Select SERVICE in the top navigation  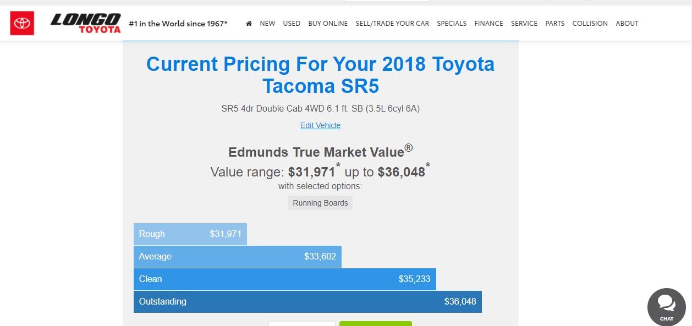(x=524, y=24)
